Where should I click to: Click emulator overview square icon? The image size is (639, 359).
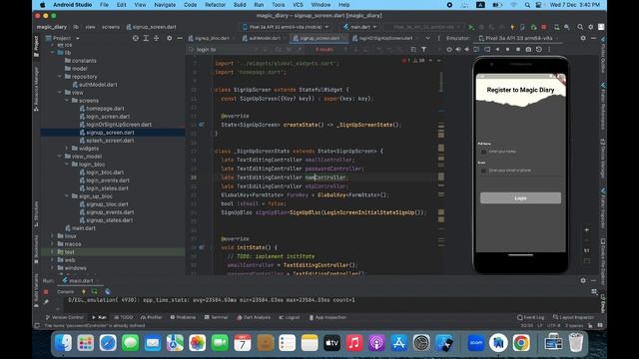coord(518,49)
